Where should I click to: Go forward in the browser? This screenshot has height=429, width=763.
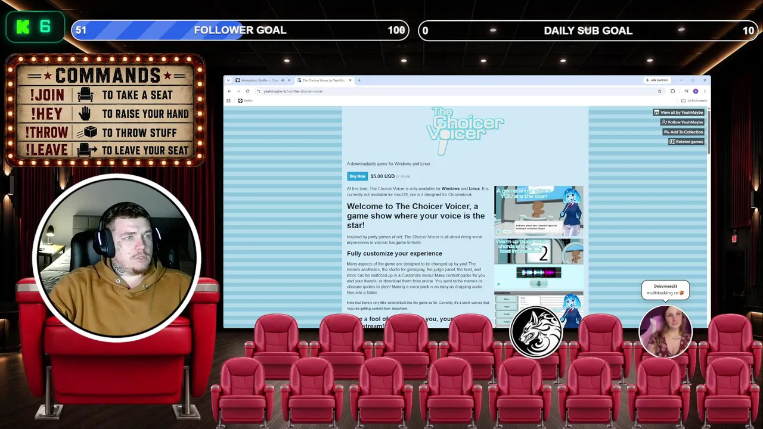point(238,91)
